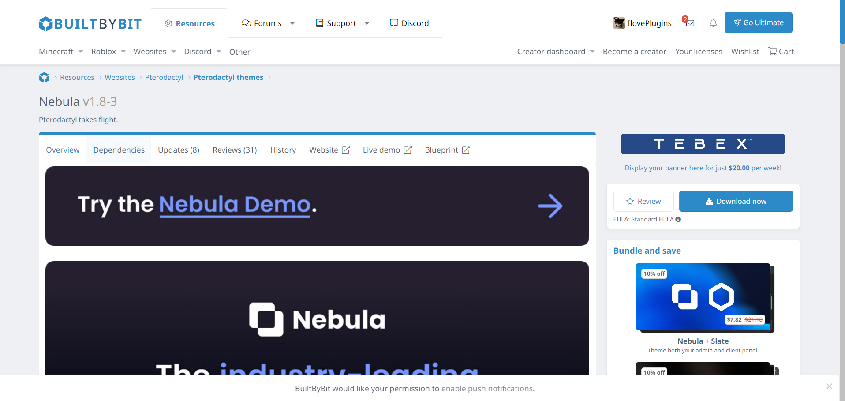Image resolution: width=845 pixels, height=401 pixels.
Task: Expand the Creator dashboard dropdown arrow
Action: point(592,52)
